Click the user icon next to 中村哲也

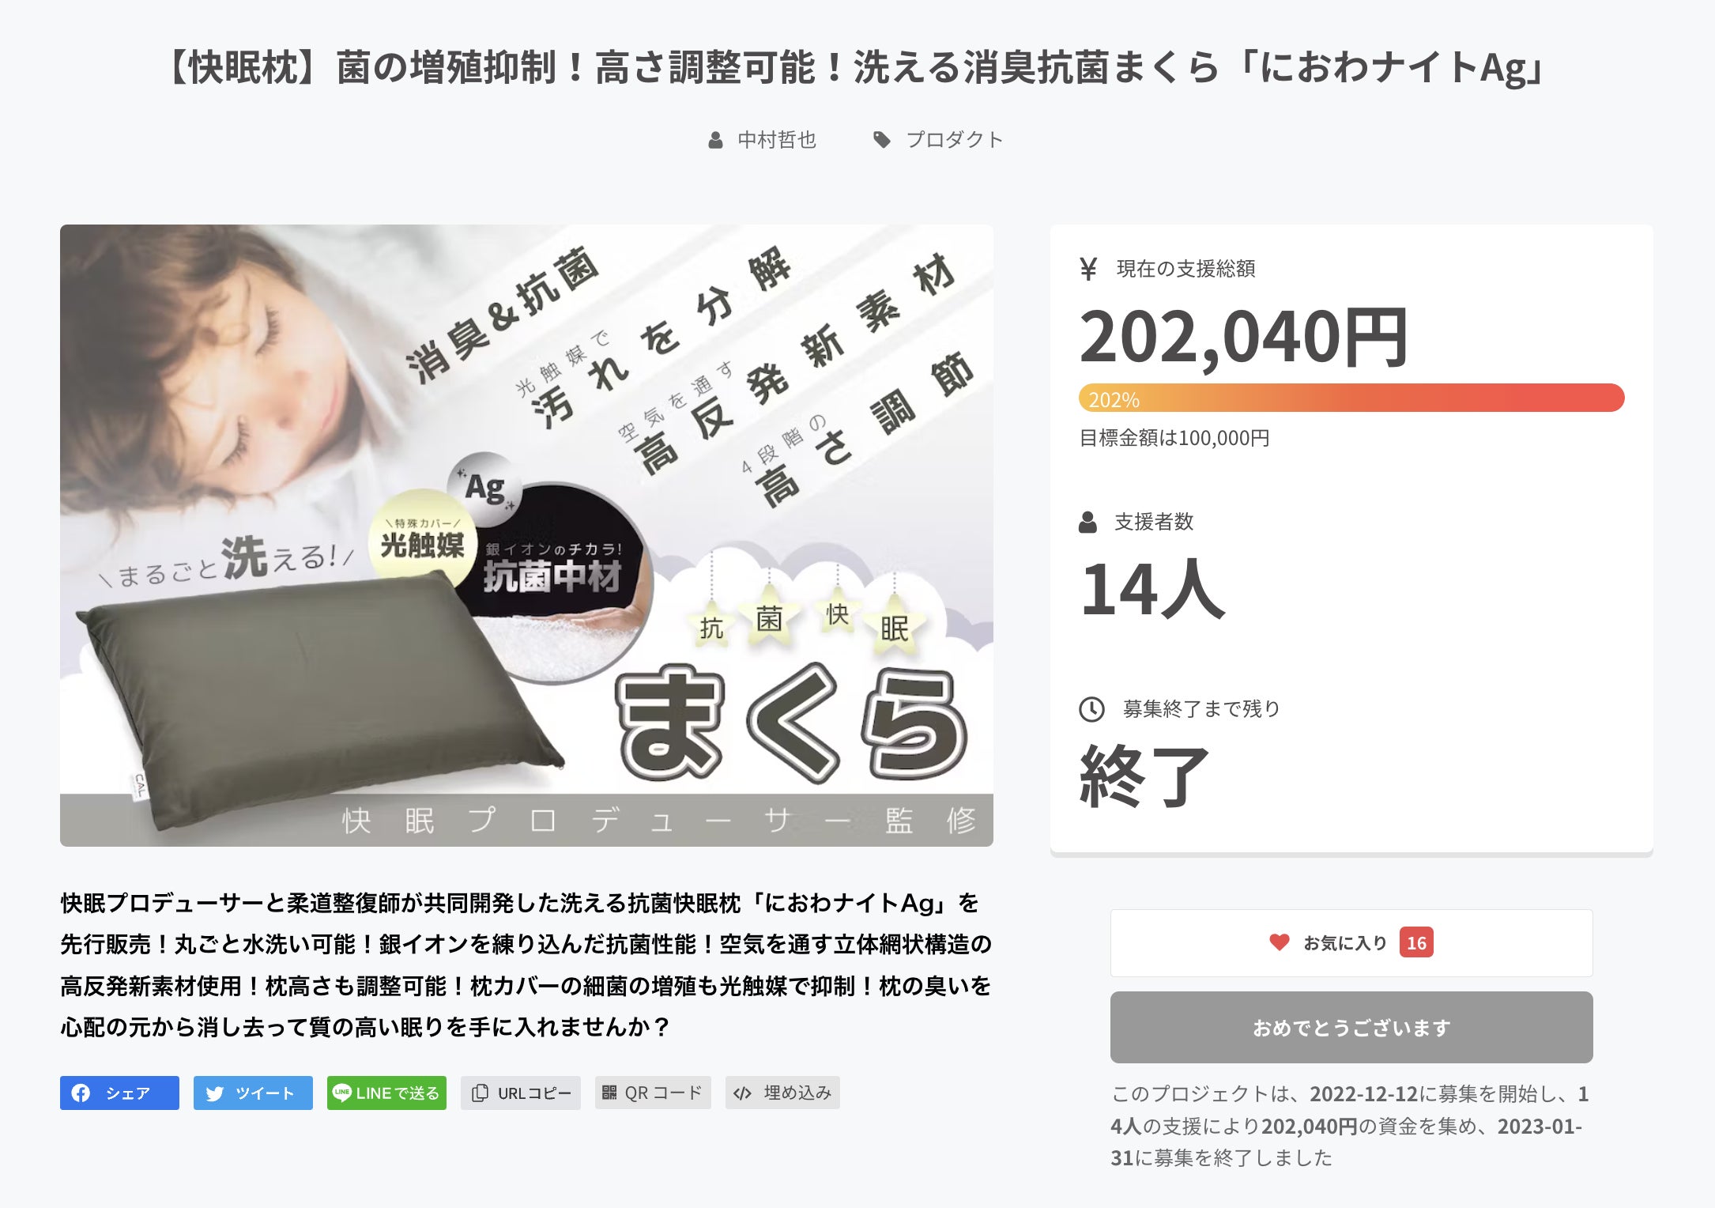pyautogui.click(x=715, y=141)
